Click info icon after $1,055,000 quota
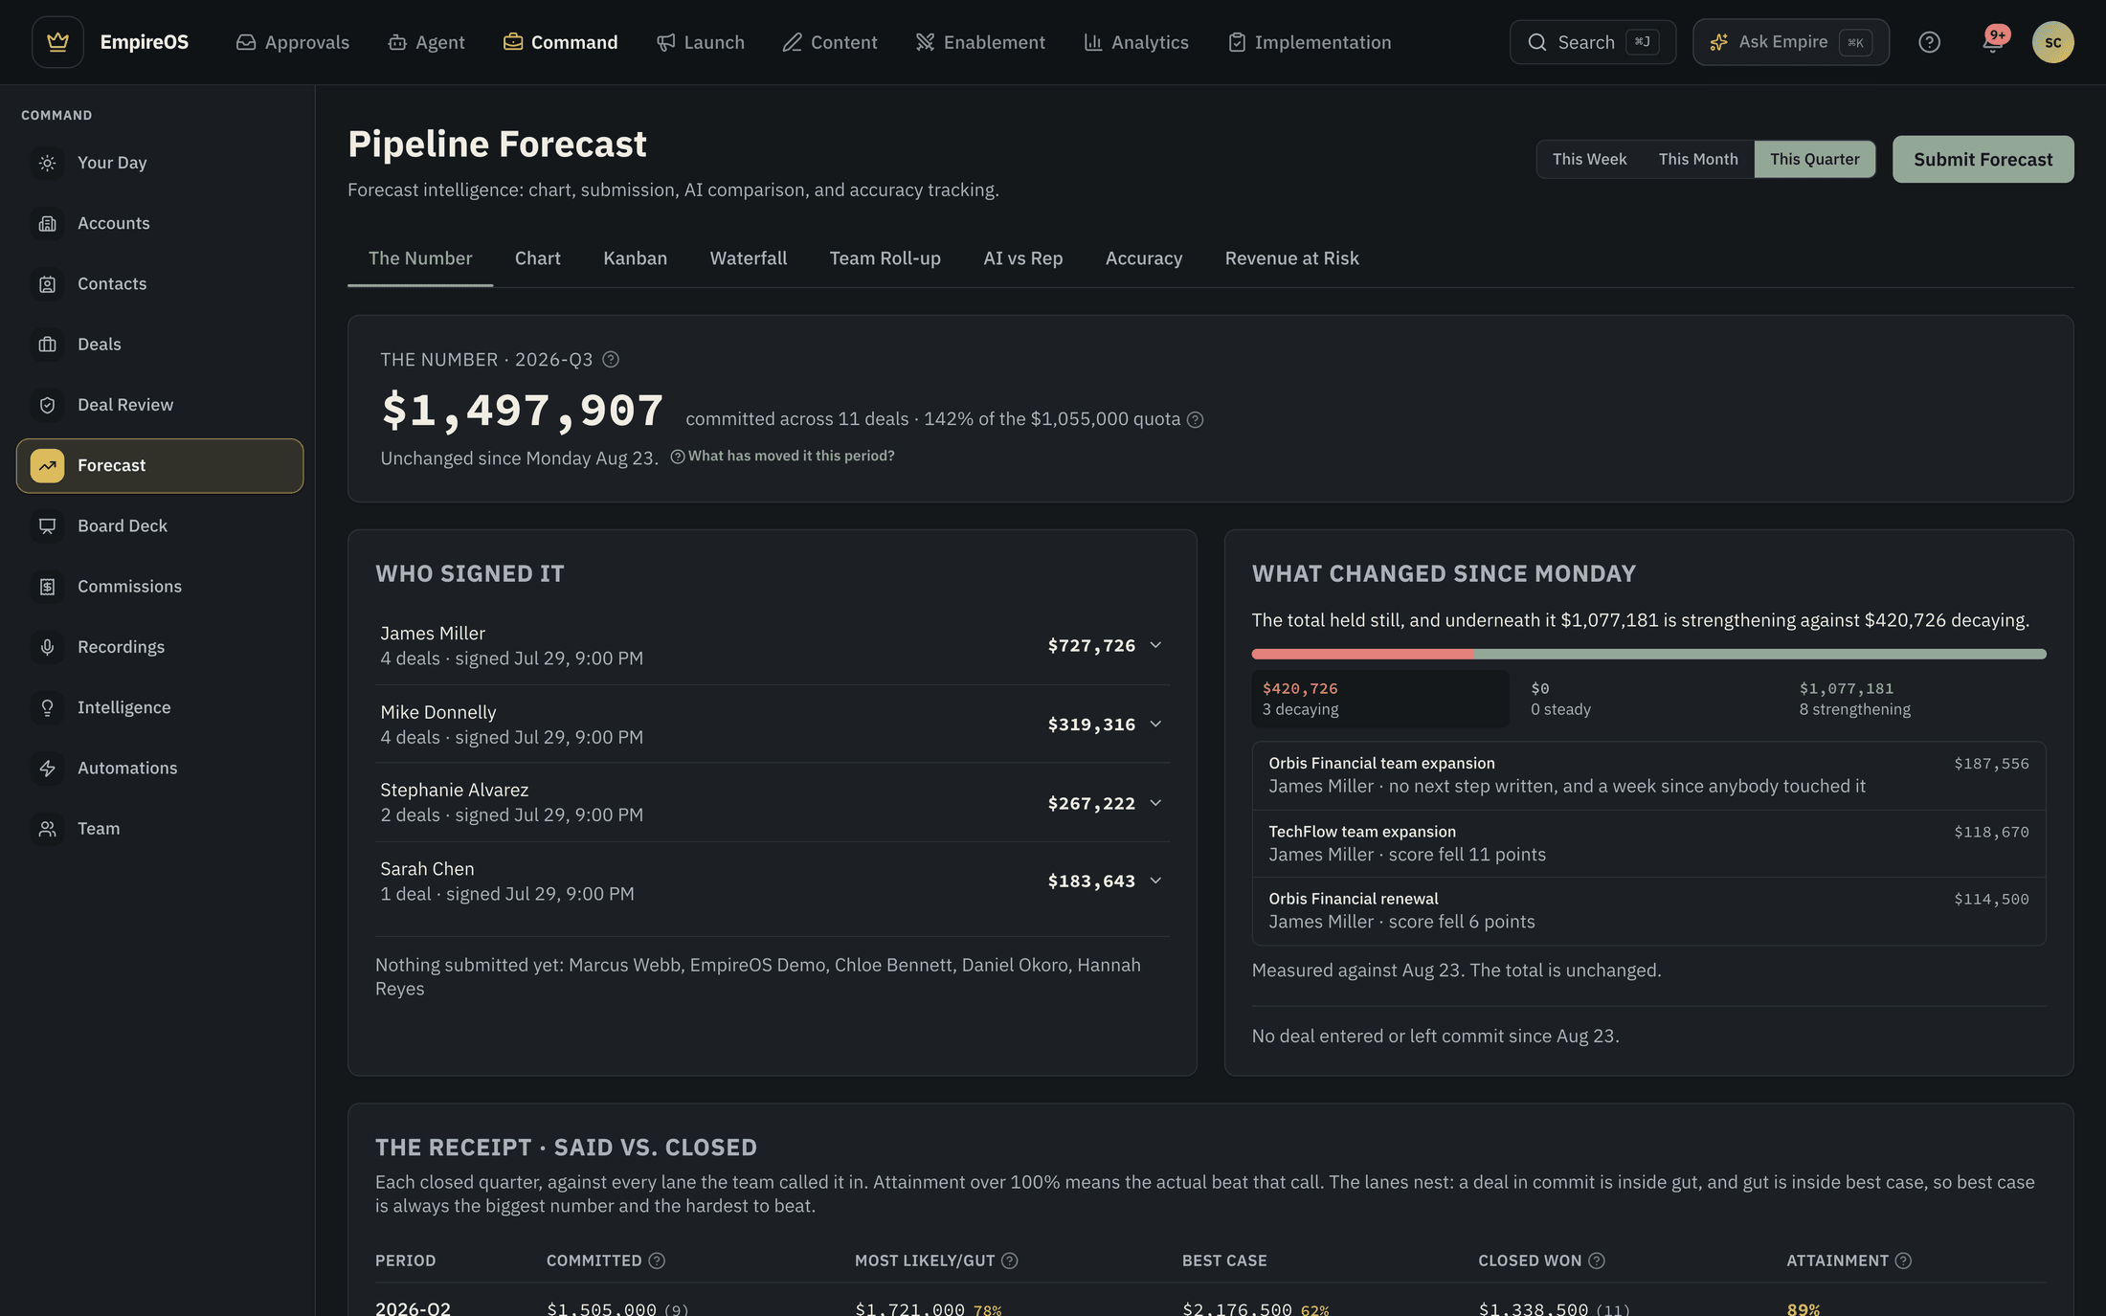This screenshot has height=1316, width=2106. [1195, 419]
